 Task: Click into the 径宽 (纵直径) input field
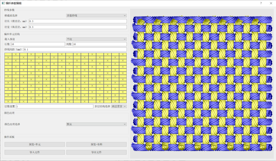[x=77, y=27]
